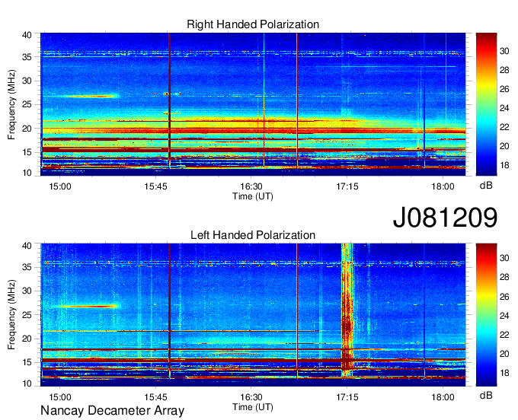Click the 18 dB tick on Right Handed color bar

coord(504,165)
